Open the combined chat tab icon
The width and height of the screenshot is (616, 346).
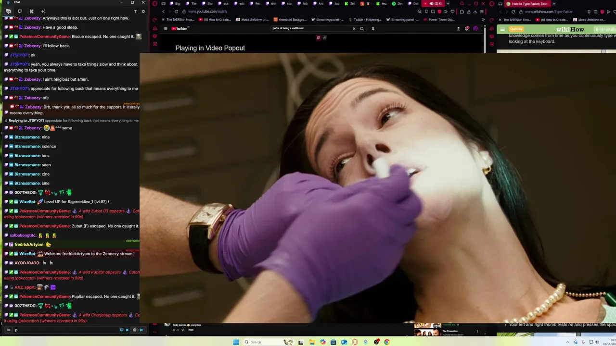click(x=8, y=11)
